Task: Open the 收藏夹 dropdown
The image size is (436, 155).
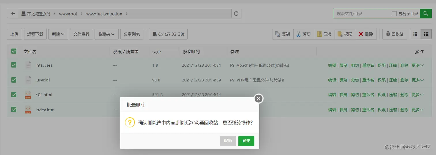Action: pyautogui.click(x=106, y=34)
